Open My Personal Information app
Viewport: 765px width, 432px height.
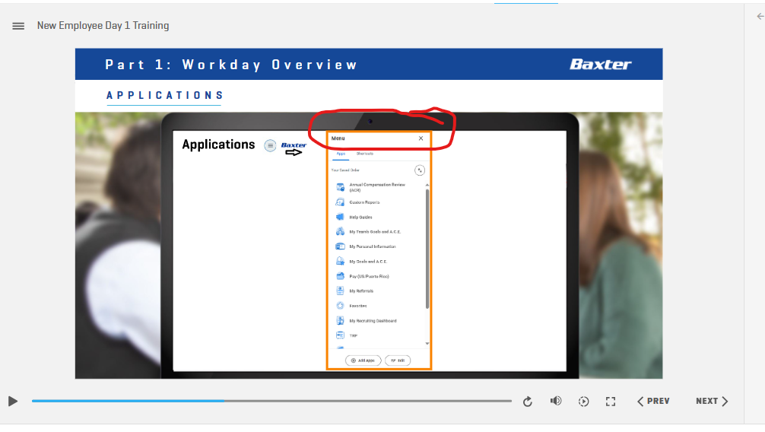(x=366, y=246)
